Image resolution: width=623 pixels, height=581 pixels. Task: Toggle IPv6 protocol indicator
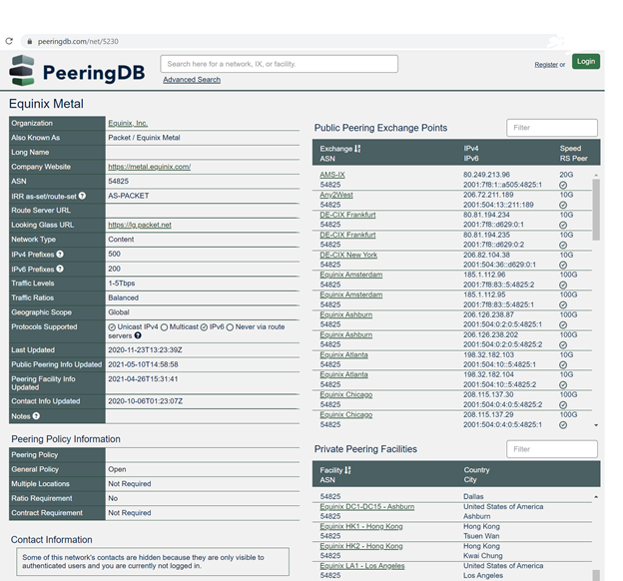[x=204, y=327]
